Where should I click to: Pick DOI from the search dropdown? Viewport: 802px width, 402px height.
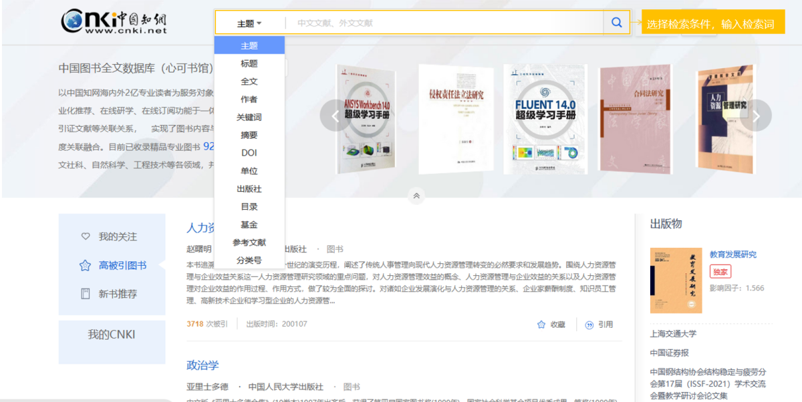point(249,153)
